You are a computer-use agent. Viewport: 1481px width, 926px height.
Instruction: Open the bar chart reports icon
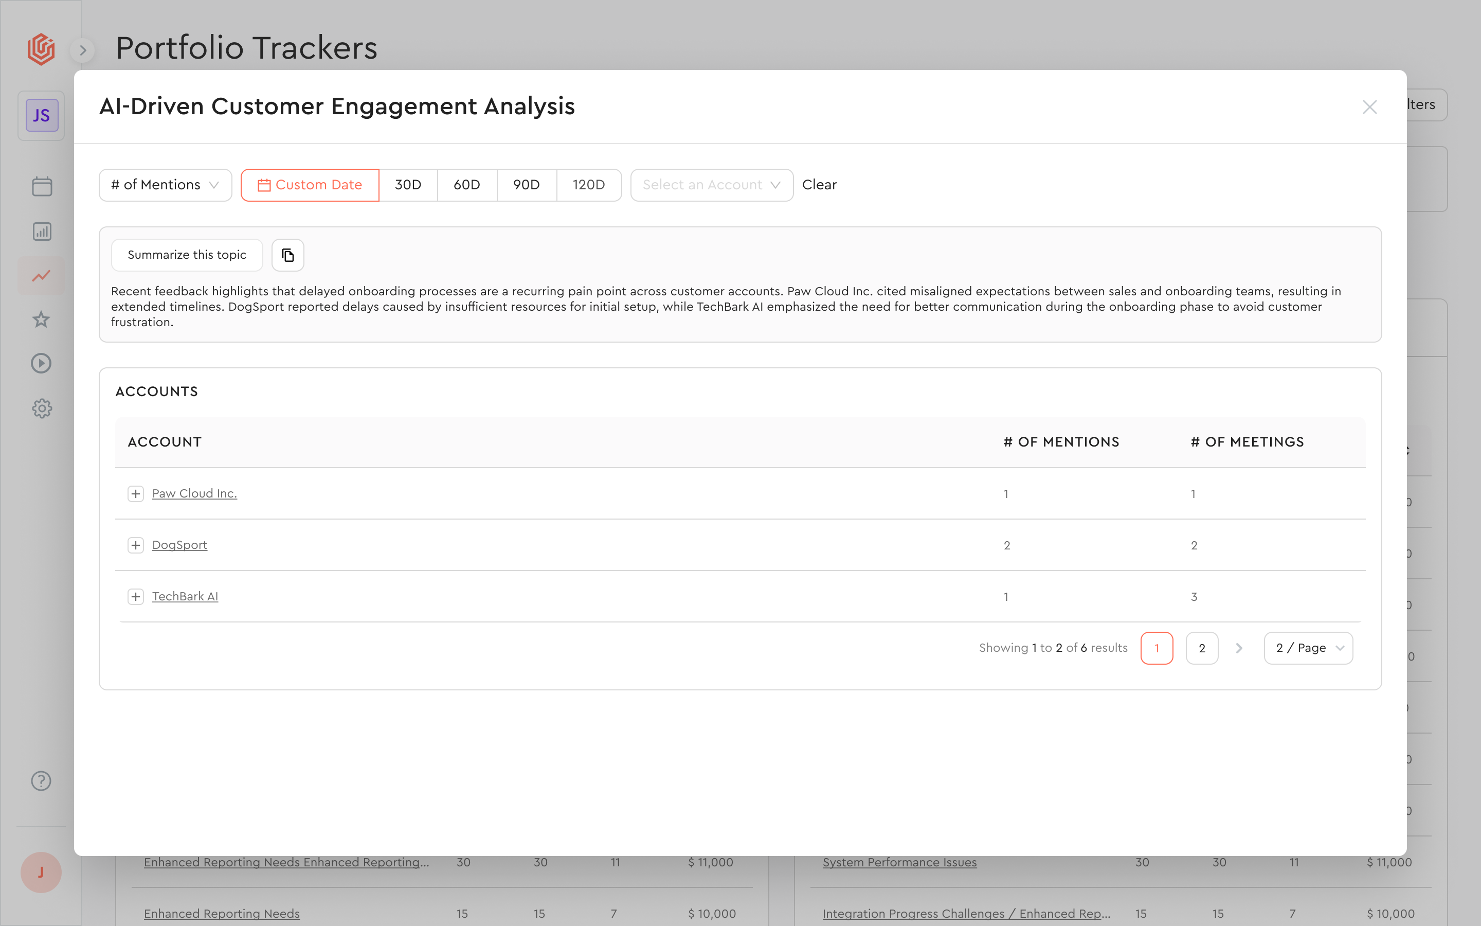coord(42,232)
